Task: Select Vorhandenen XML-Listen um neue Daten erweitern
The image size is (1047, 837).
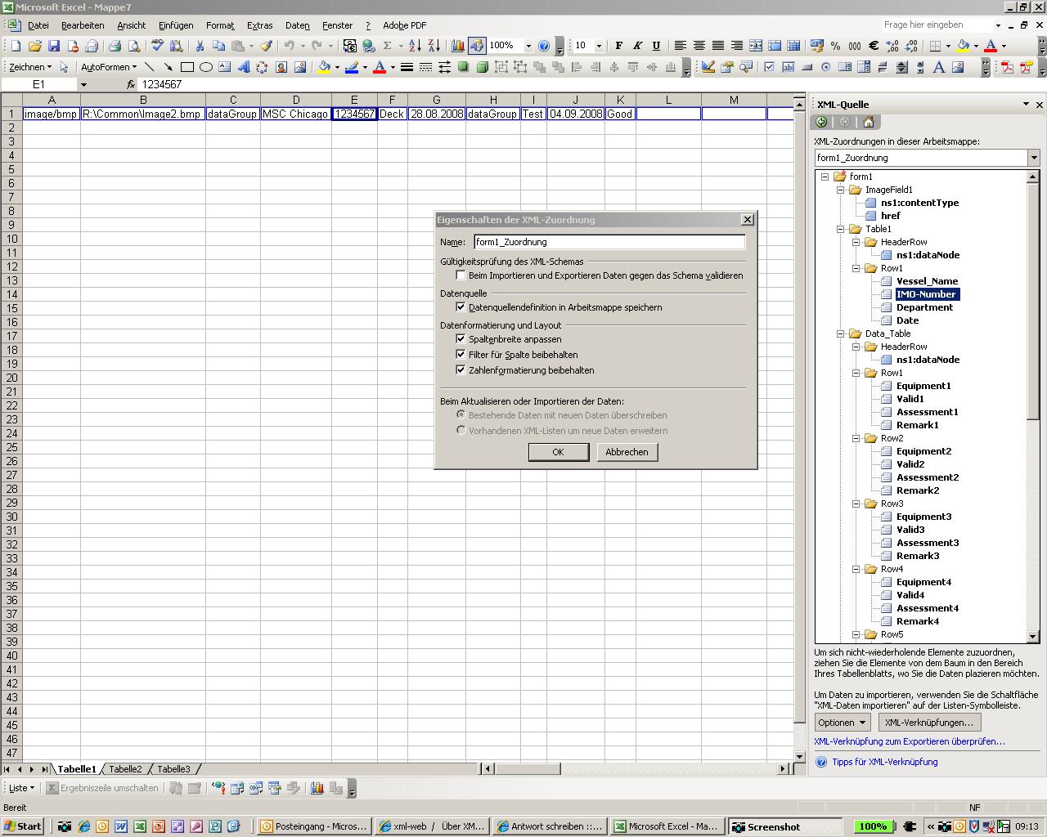Action: click(461, 431)
